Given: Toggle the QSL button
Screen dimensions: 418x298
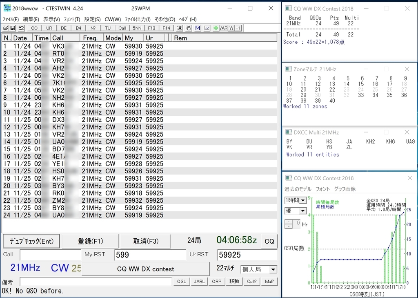Looking at the screenshot, I should (181, 281).
